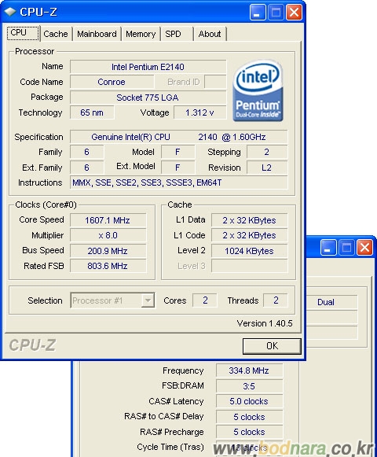This screenshot has height=457, width=377.
Task: Click the Cores count value
Action: click(x=205, y=300)
